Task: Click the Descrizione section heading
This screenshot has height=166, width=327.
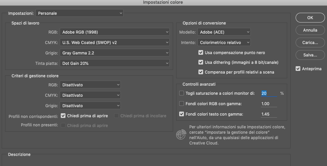Action: coord(19,154)
